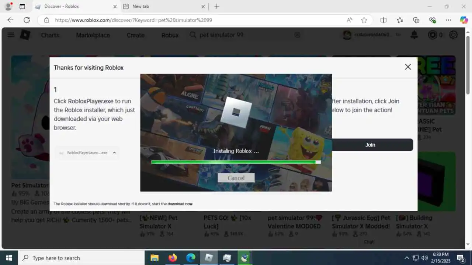472x265 pixels.
Task: Open the Create menu item
Action: (x=136, y=35)
